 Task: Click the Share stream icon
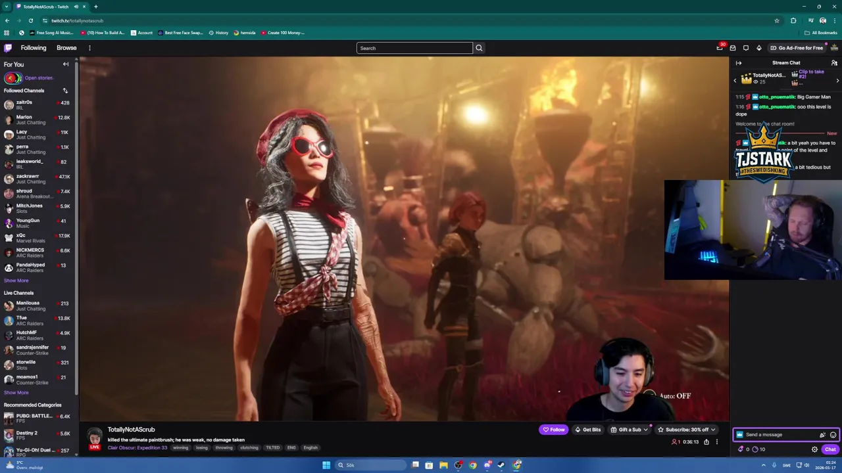706,442
